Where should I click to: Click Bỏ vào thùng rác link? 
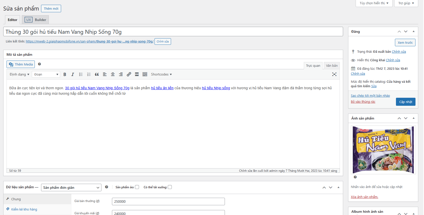tap(363, 101)
